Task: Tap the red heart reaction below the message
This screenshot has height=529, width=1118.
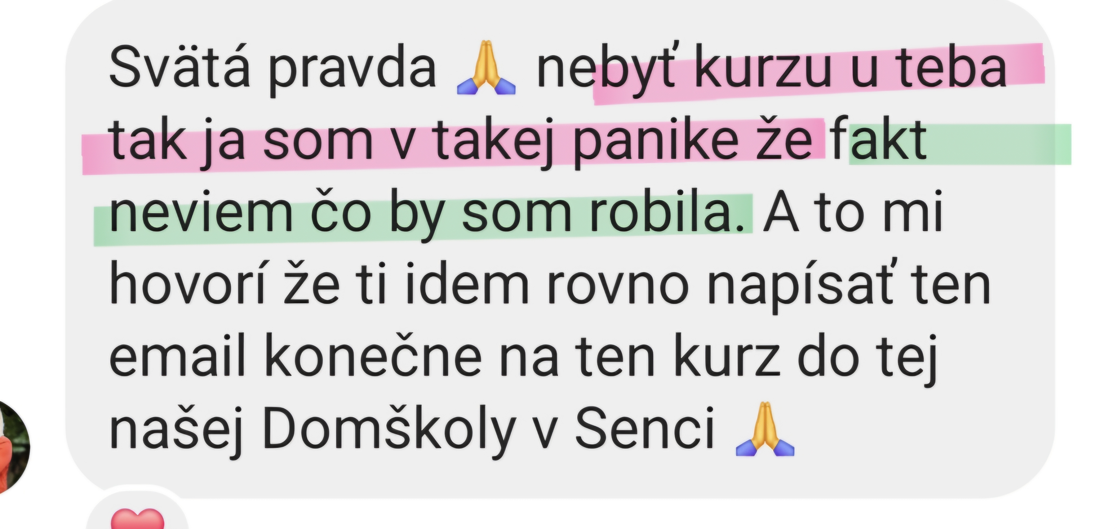Action: point(137,519)
